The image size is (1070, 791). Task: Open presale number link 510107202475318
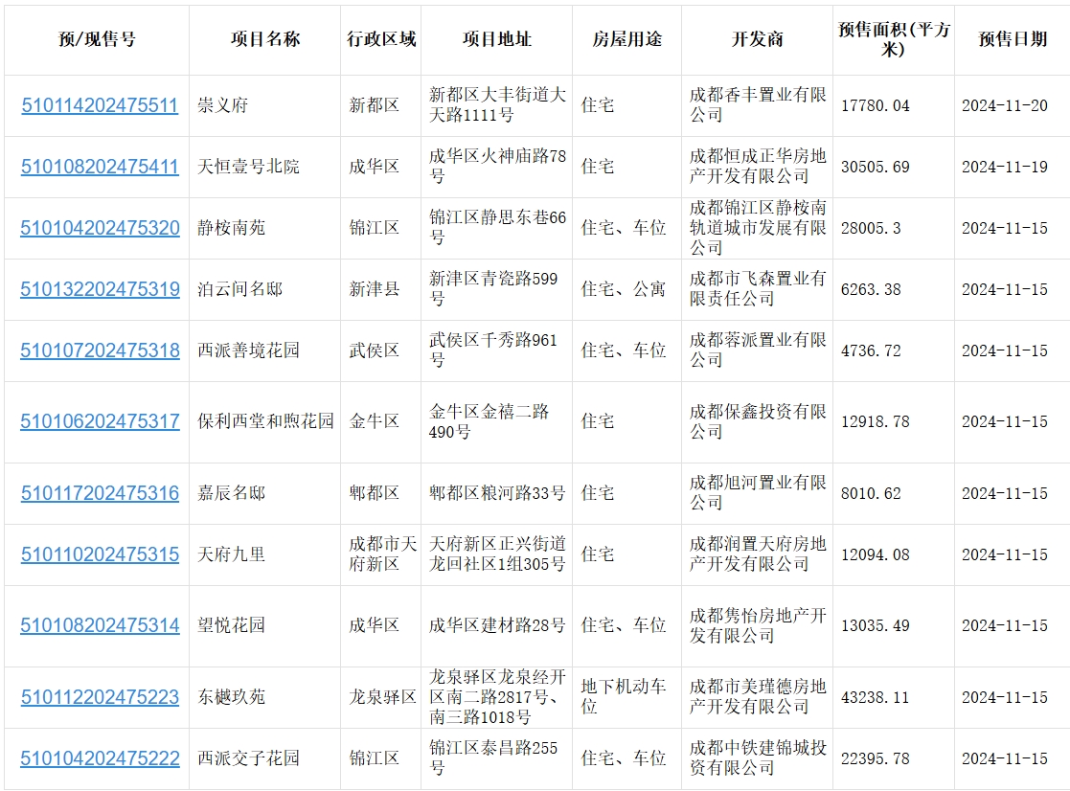pos(100,351)
